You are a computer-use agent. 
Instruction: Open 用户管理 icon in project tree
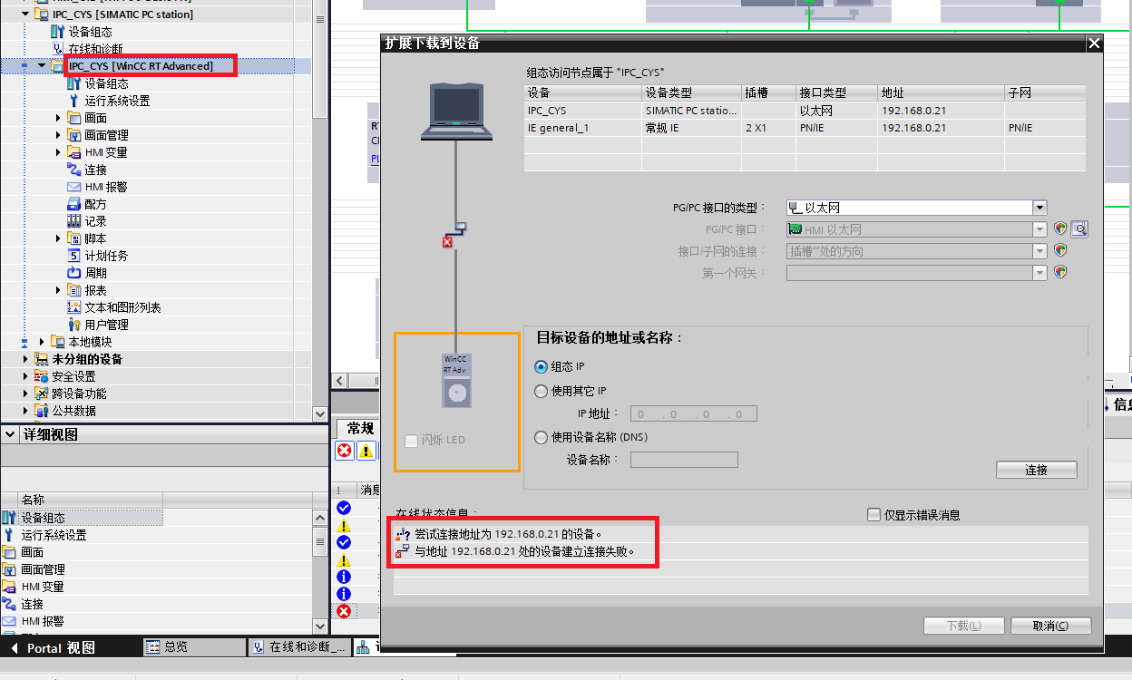click(x=74, y=325)
